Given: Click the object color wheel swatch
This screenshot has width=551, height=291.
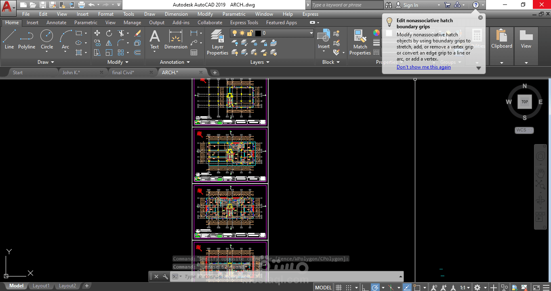Looking at the screenshot, I should click(376, 33).
